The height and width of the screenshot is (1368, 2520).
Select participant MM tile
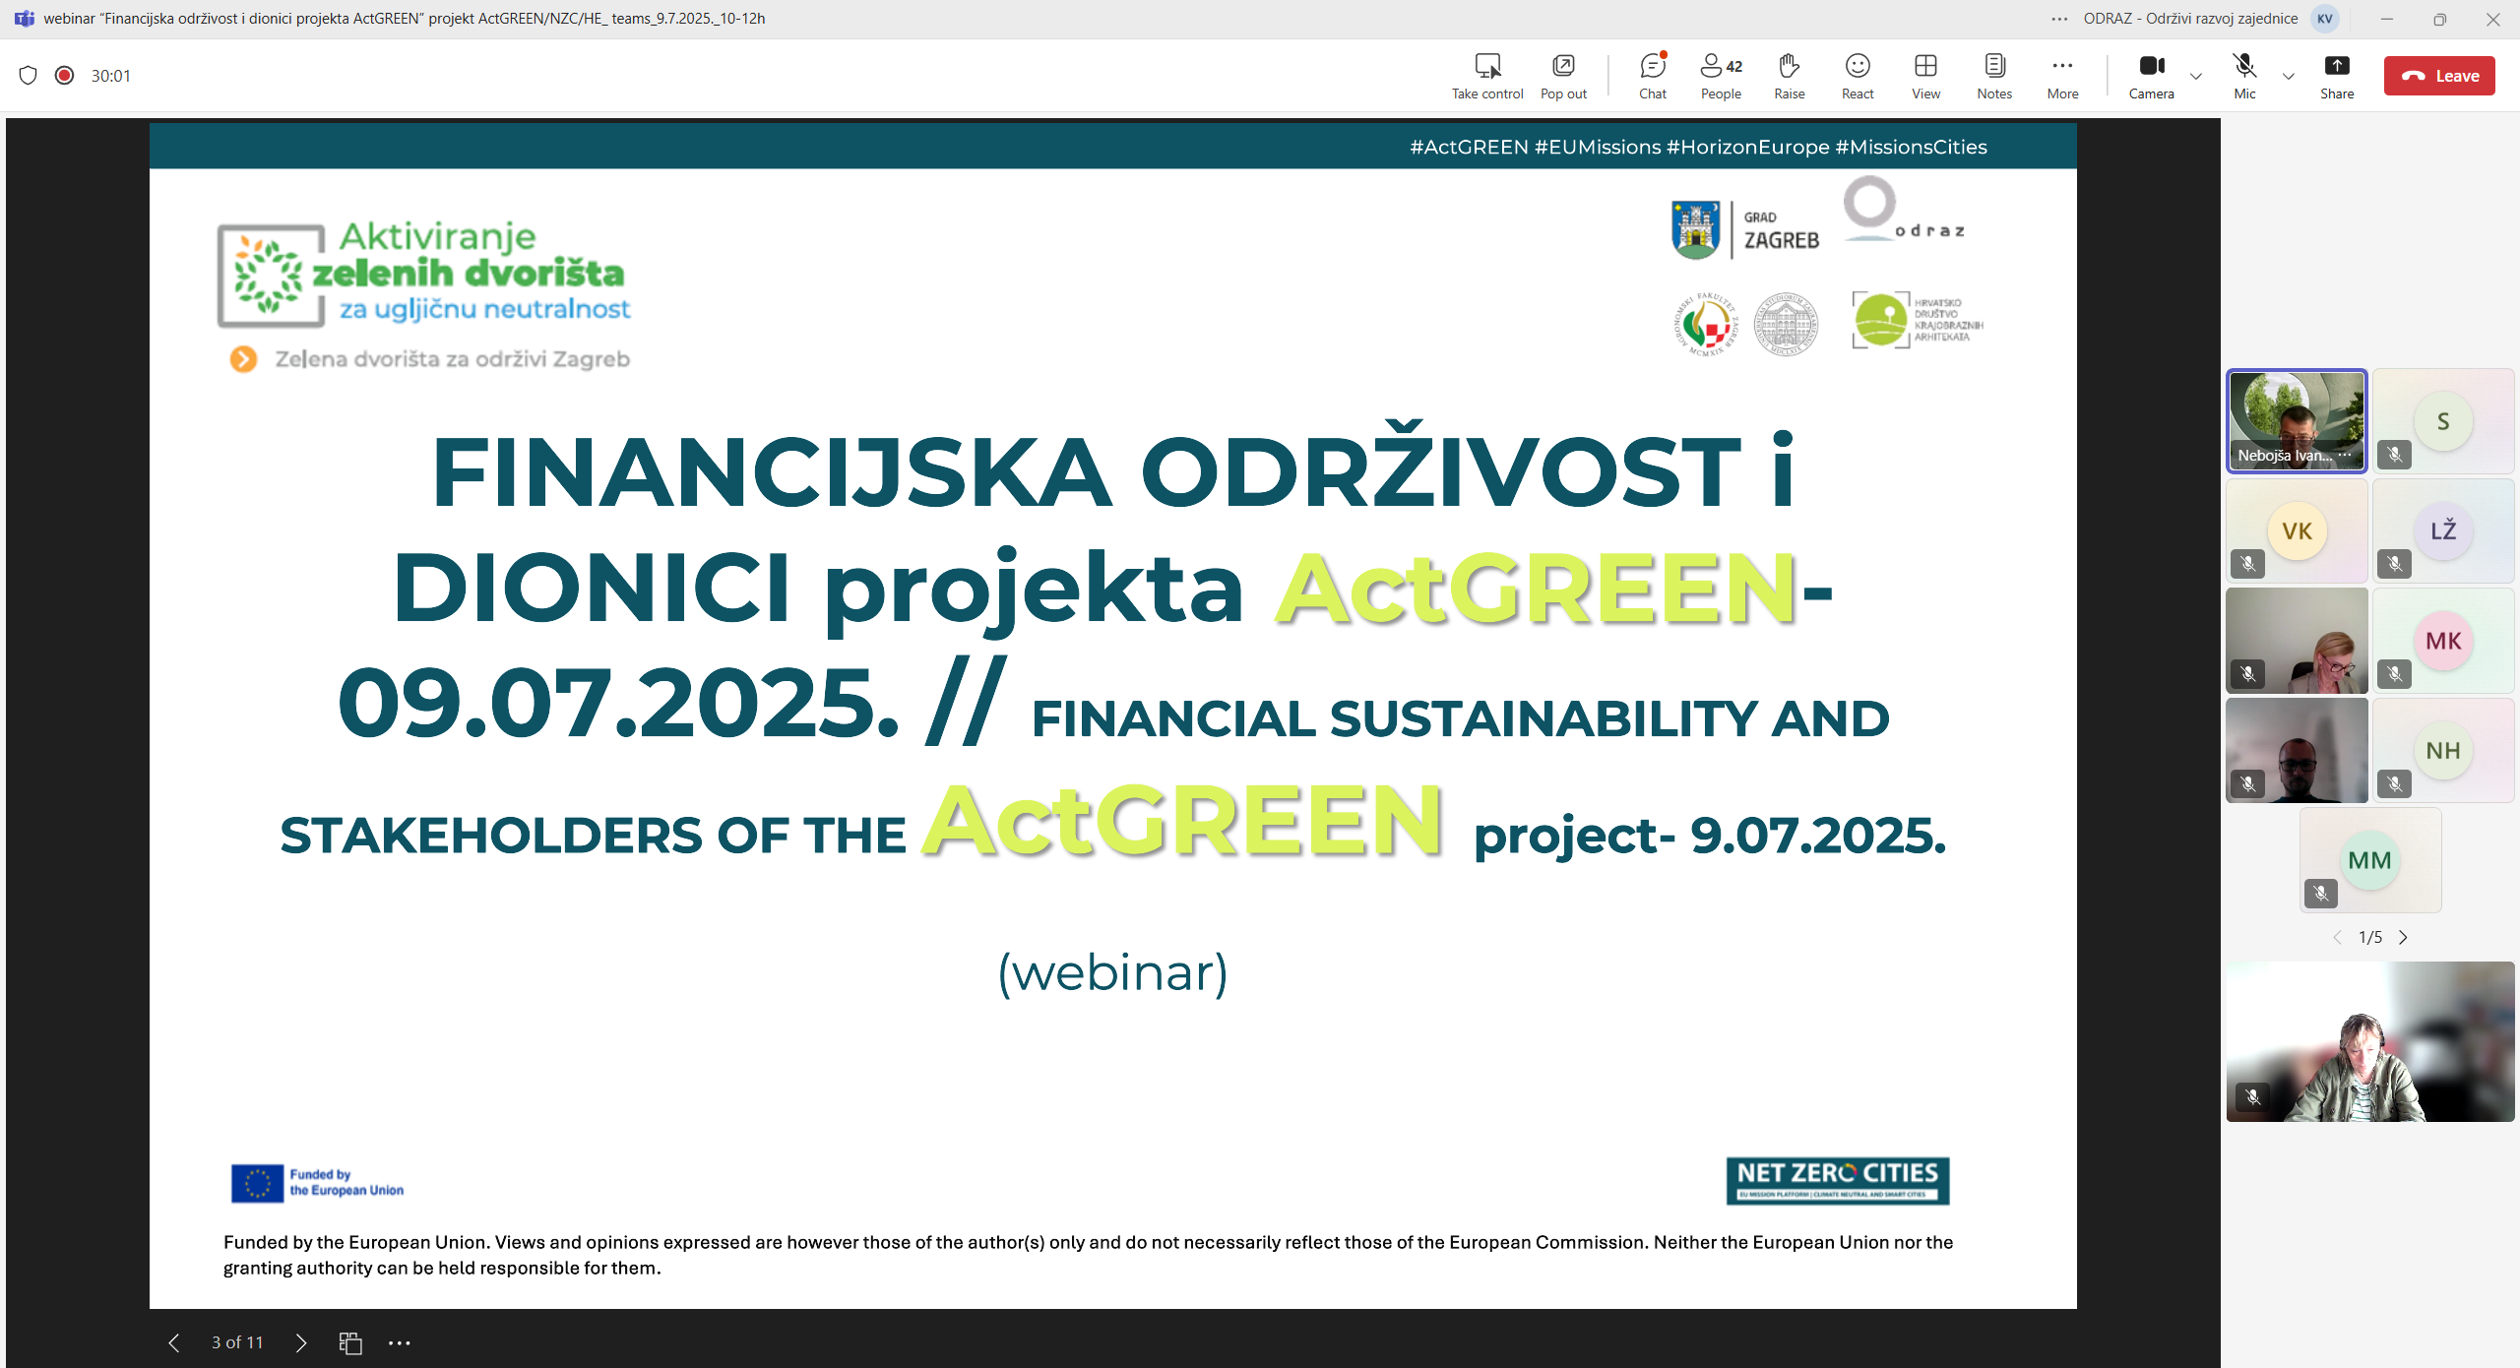[2370, 861]
